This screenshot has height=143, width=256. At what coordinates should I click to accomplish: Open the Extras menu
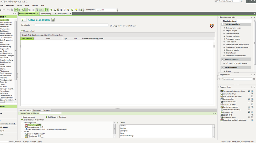tap(27, 6)
